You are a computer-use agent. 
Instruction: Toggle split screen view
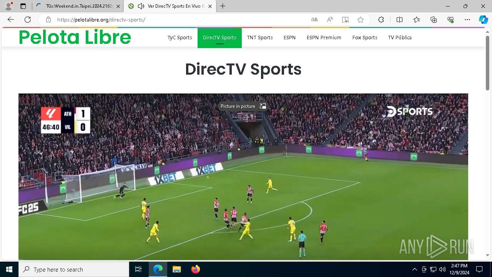point(399,20)
